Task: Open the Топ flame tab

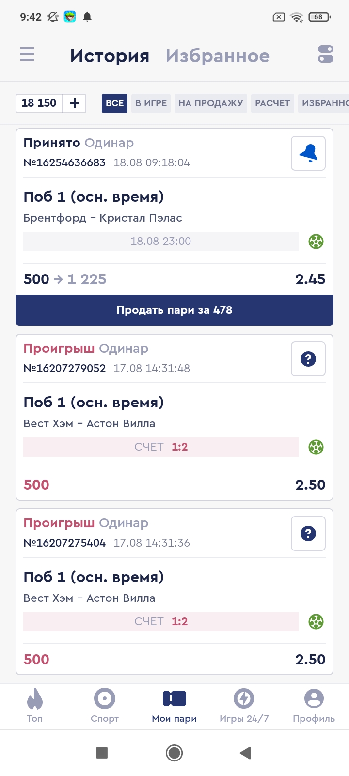Action: pos(34,706)
